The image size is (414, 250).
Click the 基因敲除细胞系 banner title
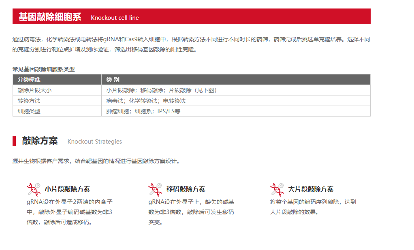click(49, 17)
